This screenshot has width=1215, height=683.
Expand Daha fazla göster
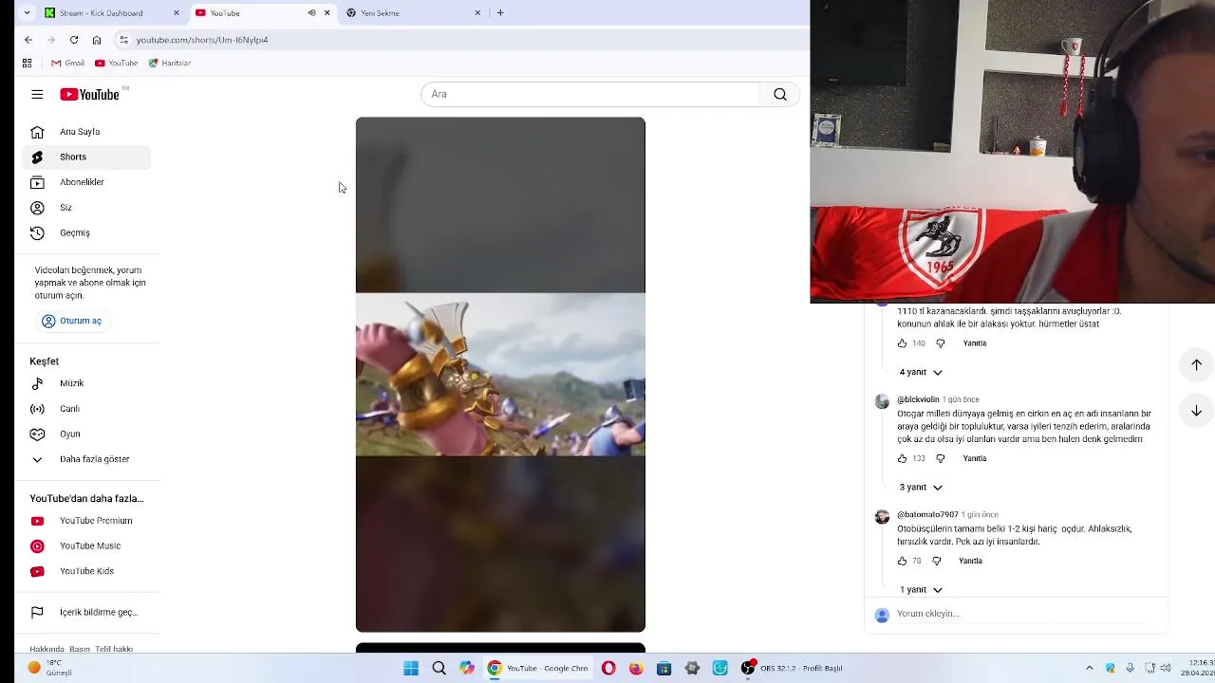[x=86, y=459]
